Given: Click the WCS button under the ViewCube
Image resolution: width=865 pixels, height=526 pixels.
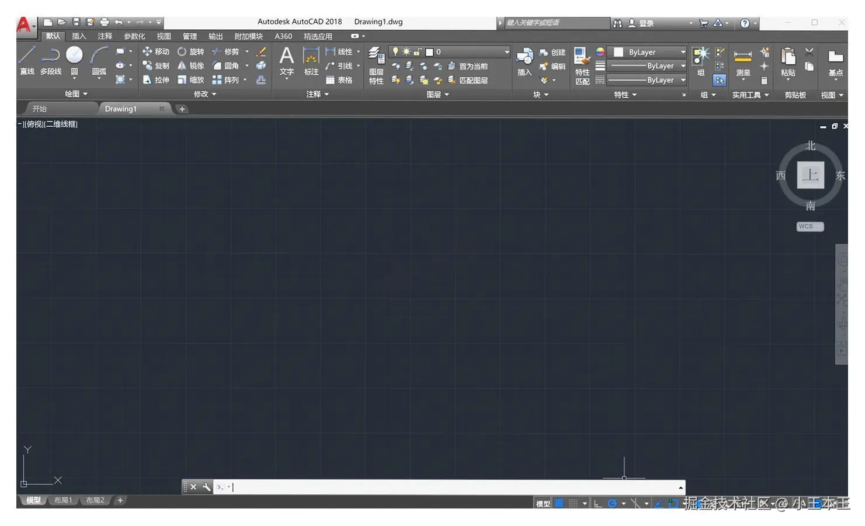Looking at the screenshot, I should coord(810,226).
